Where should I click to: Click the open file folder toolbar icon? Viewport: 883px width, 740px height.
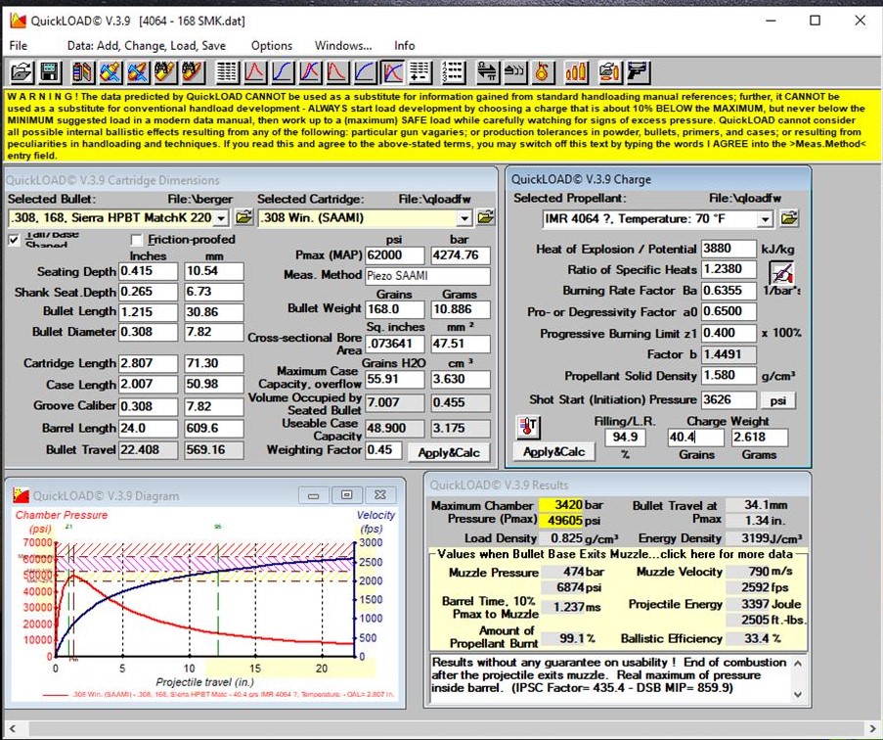(22, 72)
